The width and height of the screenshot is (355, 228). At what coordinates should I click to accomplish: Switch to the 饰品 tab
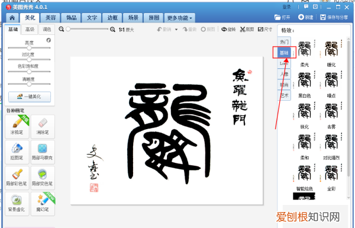71,18
